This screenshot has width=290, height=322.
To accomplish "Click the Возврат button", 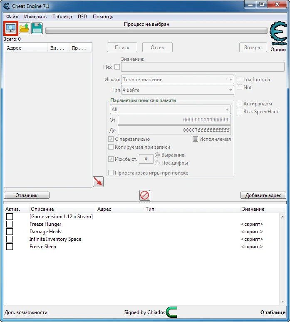I will (253, 47).
